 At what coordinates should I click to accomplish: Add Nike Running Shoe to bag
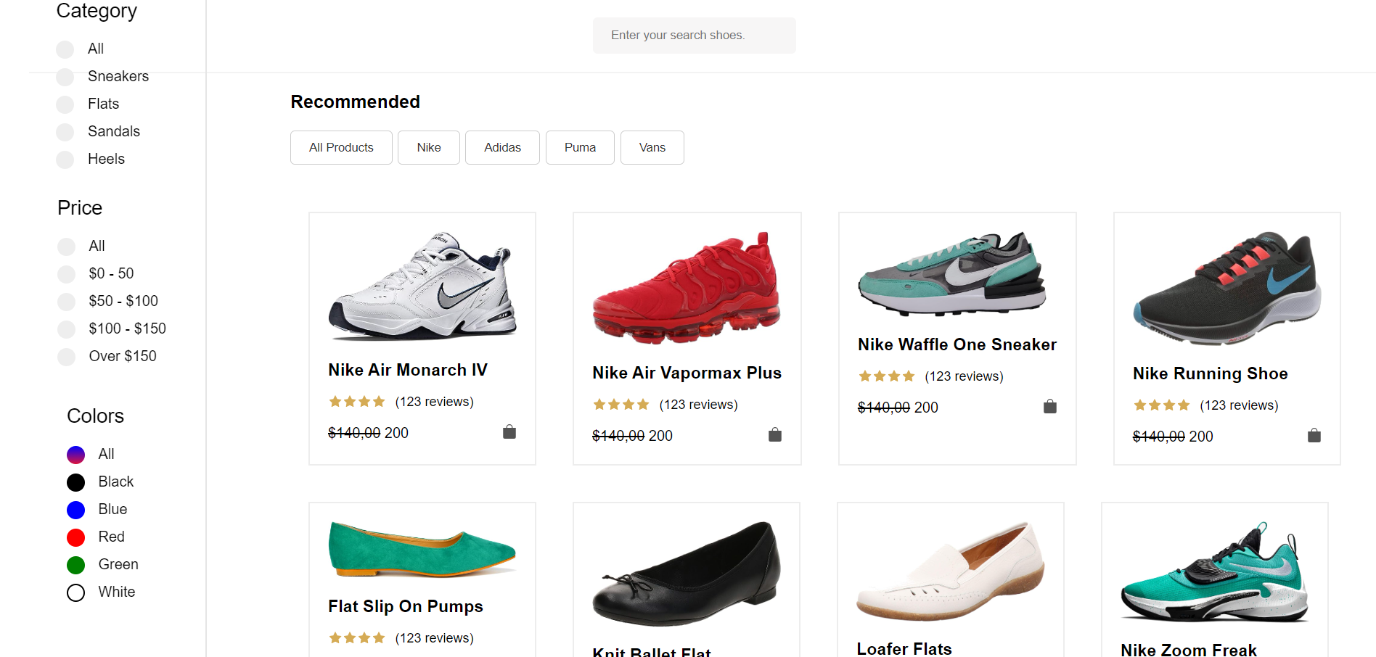(1314, 436)
